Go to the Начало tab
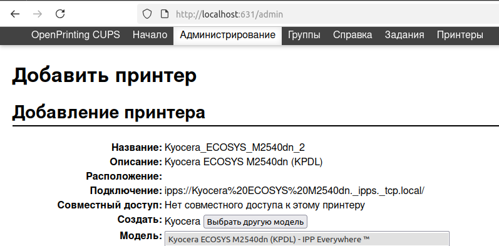 coord(150,35)
